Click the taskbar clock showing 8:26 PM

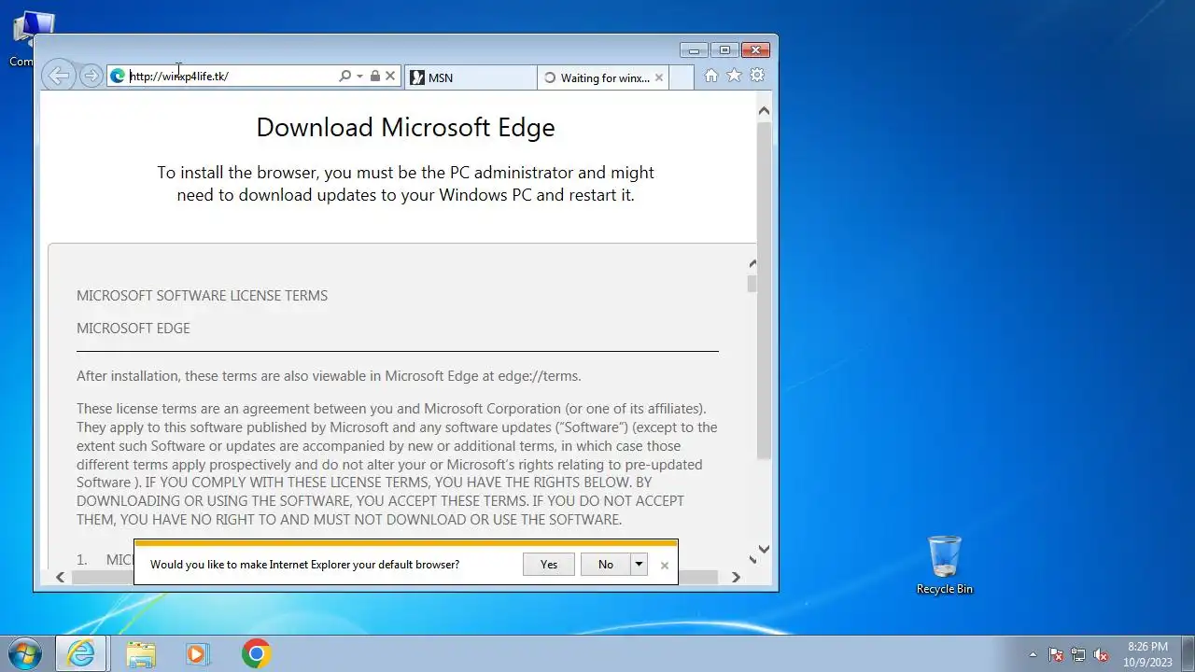(x=1147, y=653)
